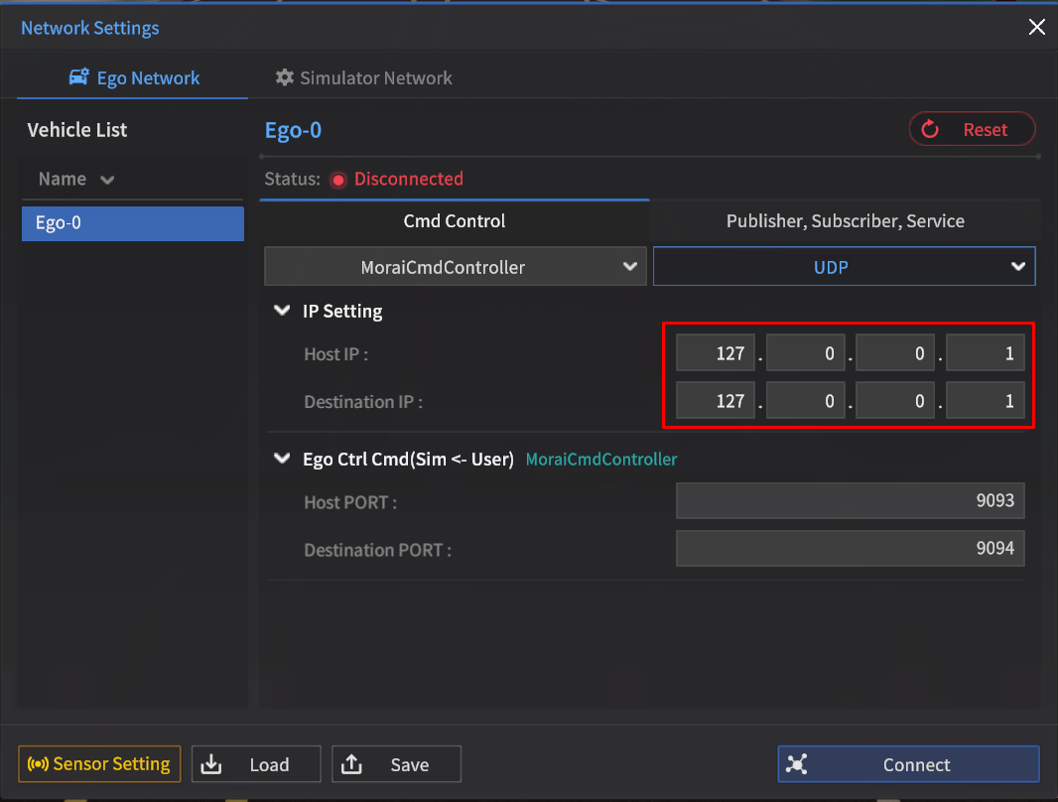Select Ego-0 in the Vehicle List
The image size is (1058, 802).
click(132, 223)
